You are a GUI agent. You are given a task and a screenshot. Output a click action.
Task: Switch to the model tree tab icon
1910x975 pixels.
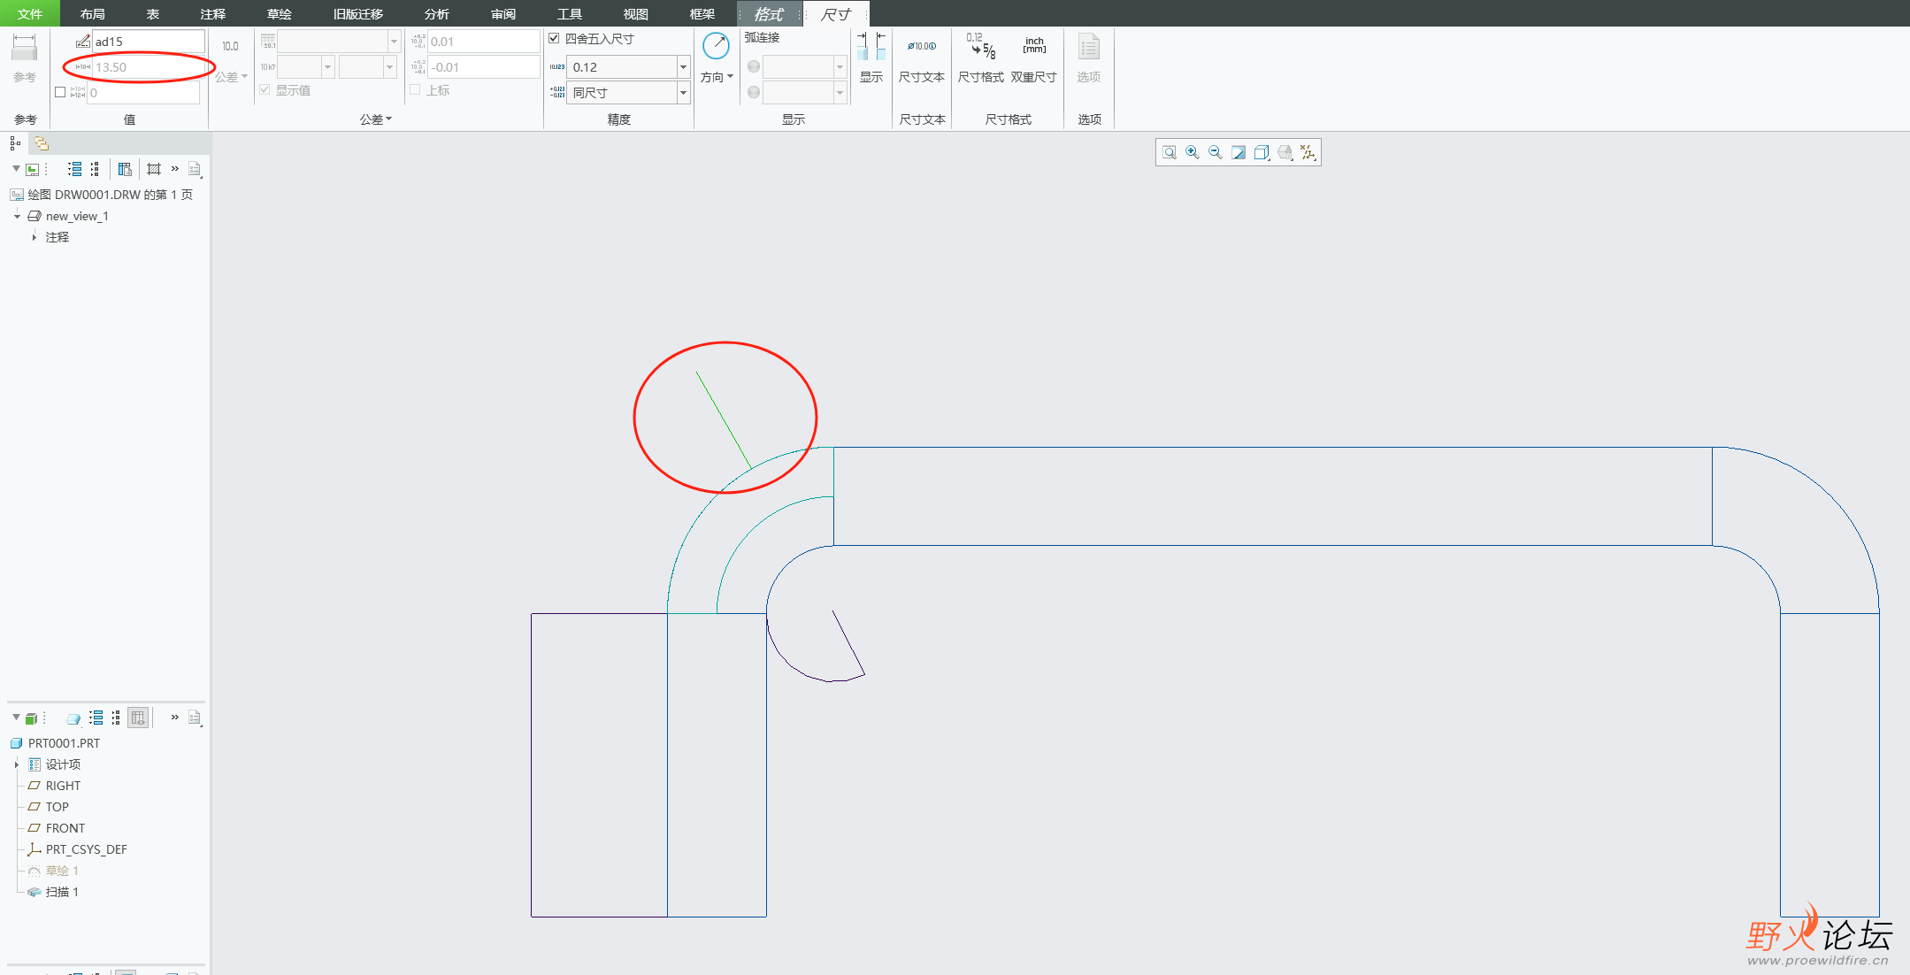tap(15, 143)
